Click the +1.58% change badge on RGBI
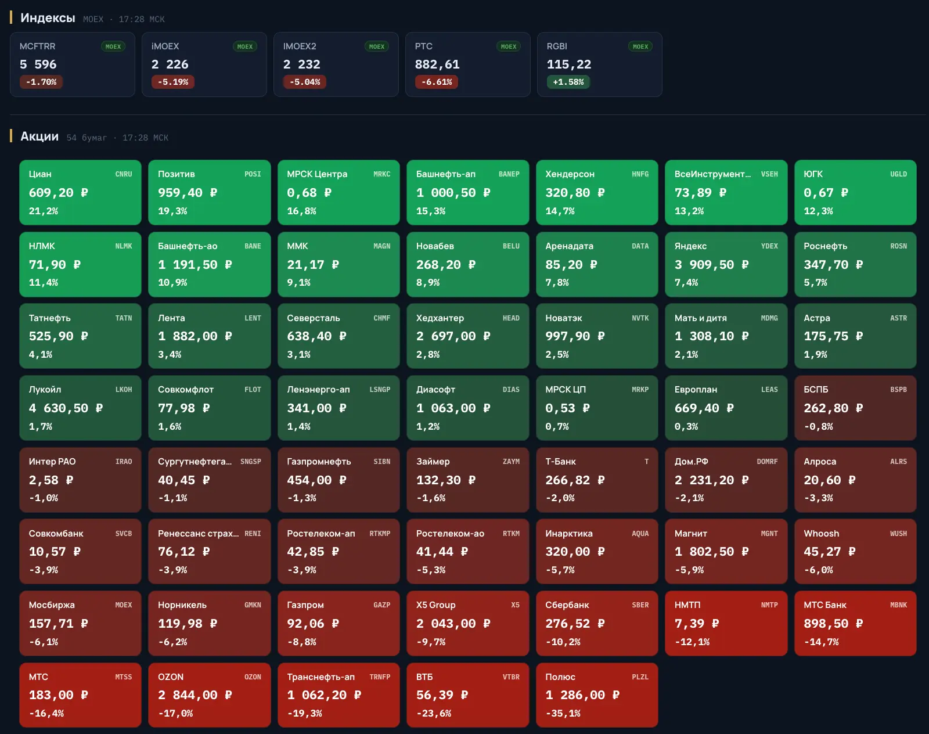Image resolution: width=929 pixels, height=734 pixels. [568, 82]
